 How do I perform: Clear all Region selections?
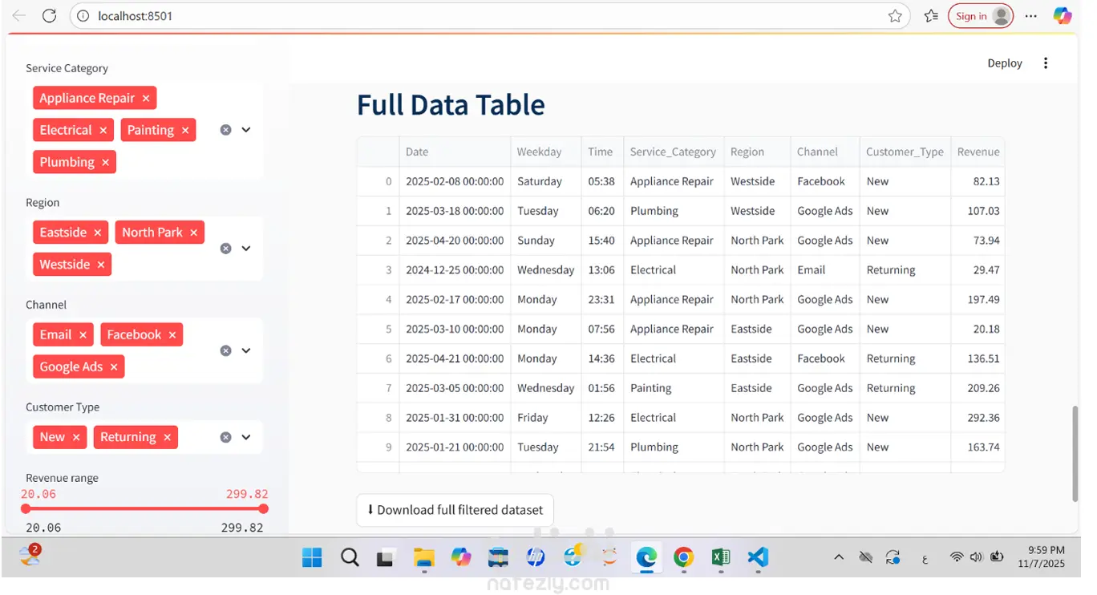point(226,249)
